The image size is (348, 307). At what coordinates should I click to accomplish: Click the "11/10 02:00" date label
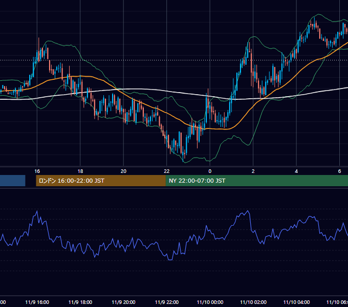click(253, 302)
